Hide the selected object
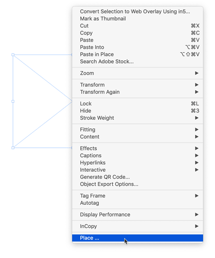The width and height of the screenshot is (215, 258). point(138,111)
